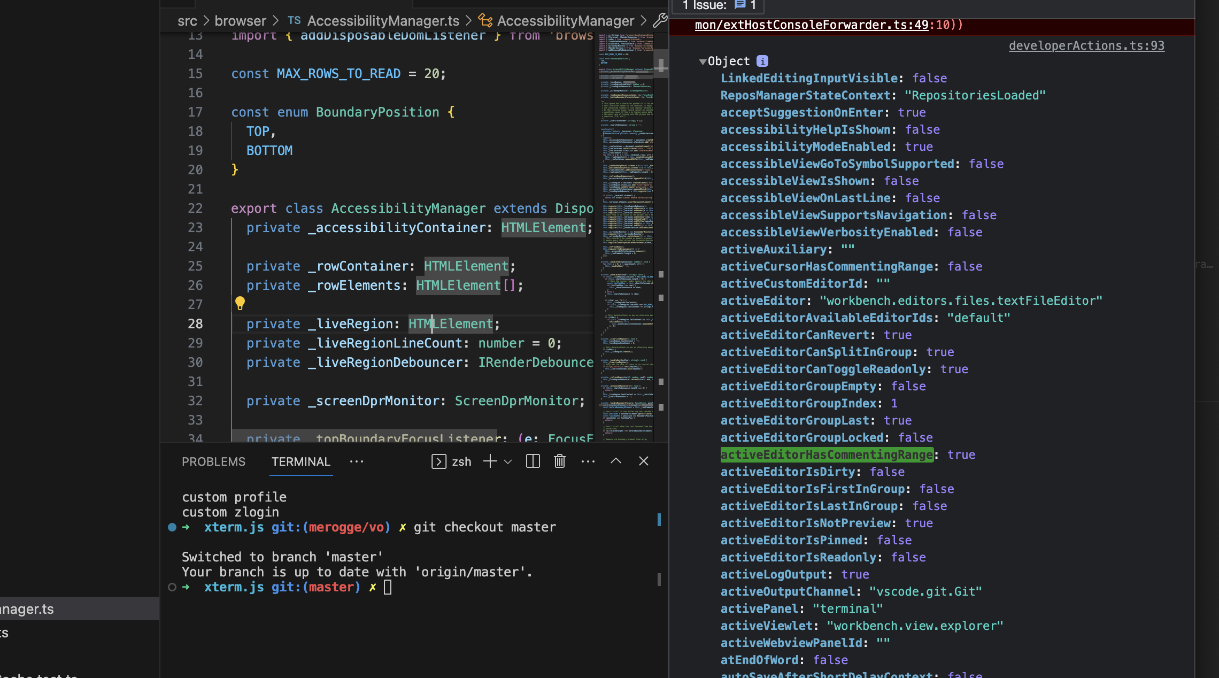Screen dimensions: 1219x678
Task: Open a new terminal with the plus icon
Action: click(x=489, y=461)
